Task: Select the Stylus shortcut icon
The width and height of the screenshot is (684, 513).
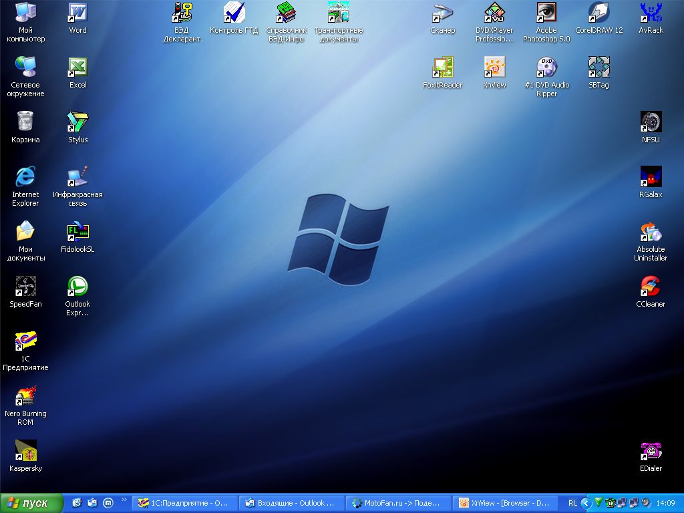Action: tap(77, 128)
